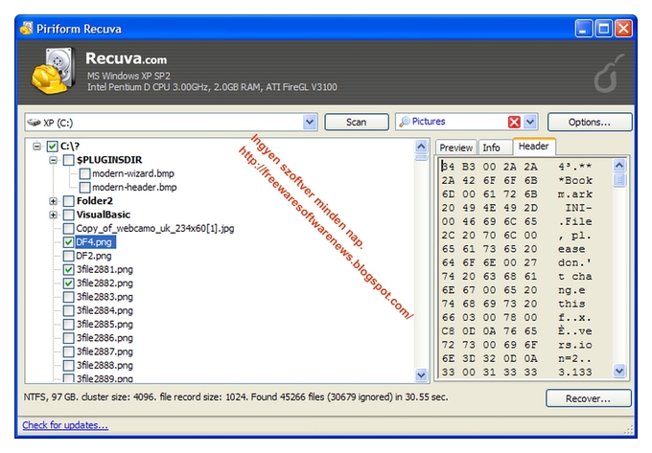
Task: Uncheck the 3file2882.png checkbox
Action: pyautogui.click(x=69, y=283)
